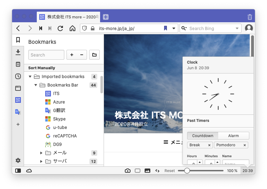Toggle the side panel visibility

(18, 171)
